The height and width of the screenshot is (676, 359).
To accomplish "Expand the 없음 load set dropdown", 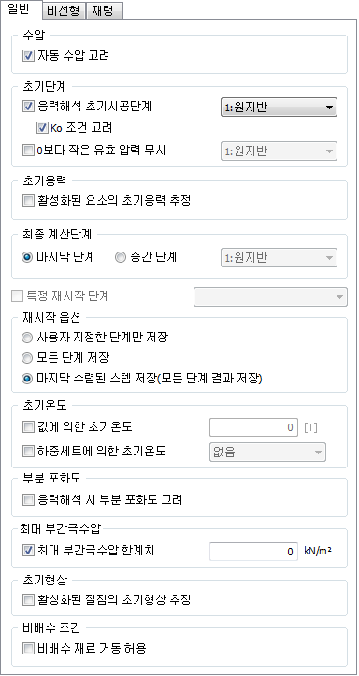I will pyautogui.click(x=267, y=453).
